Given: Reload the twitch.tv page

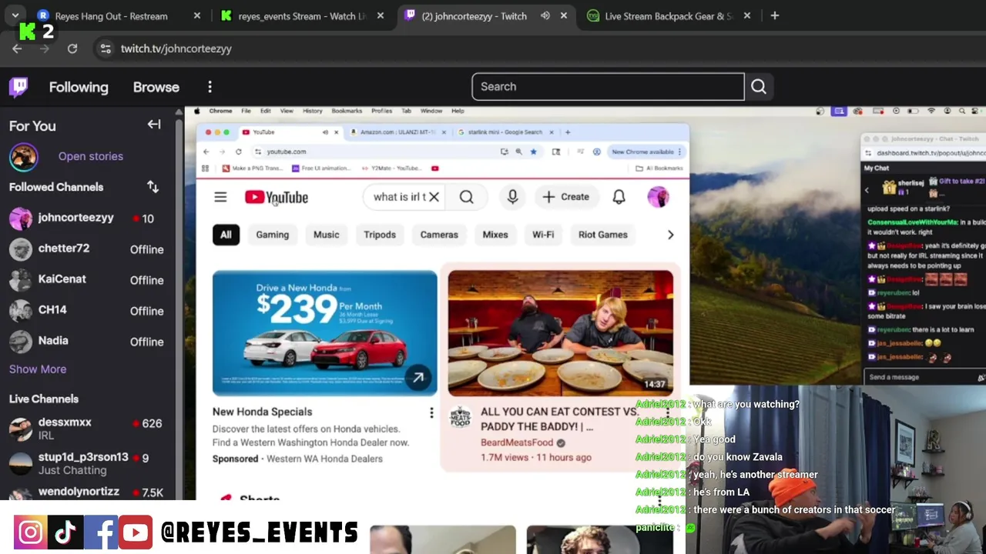Looking at the screenshot, I should pyautogui.click(x=72, y=48).
